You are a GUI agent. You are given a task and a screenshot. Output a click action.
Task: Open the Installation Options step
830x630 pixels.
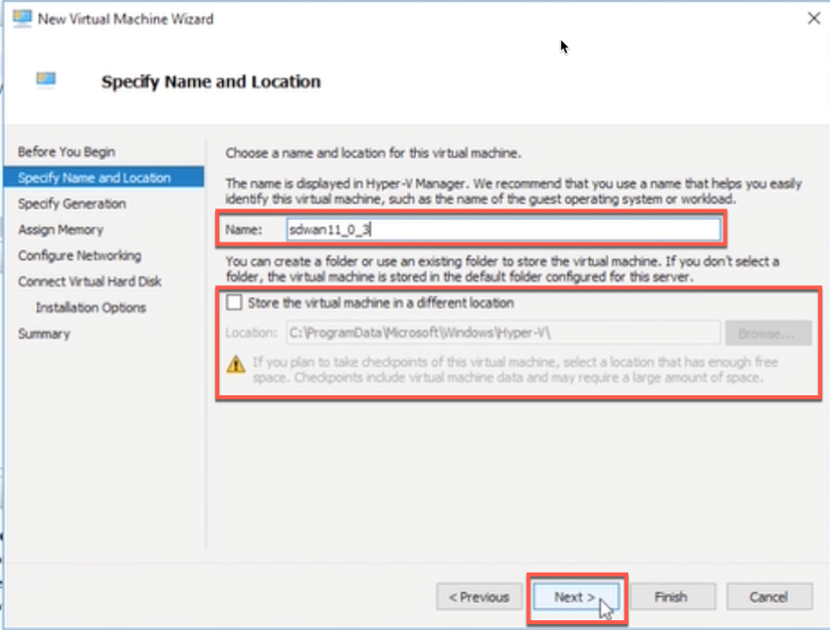click(x=91, y=308)
